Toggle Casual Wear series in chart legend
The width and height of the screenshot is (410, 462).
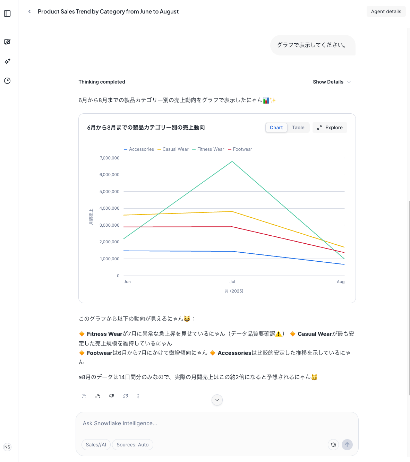[x=173, y=149]
